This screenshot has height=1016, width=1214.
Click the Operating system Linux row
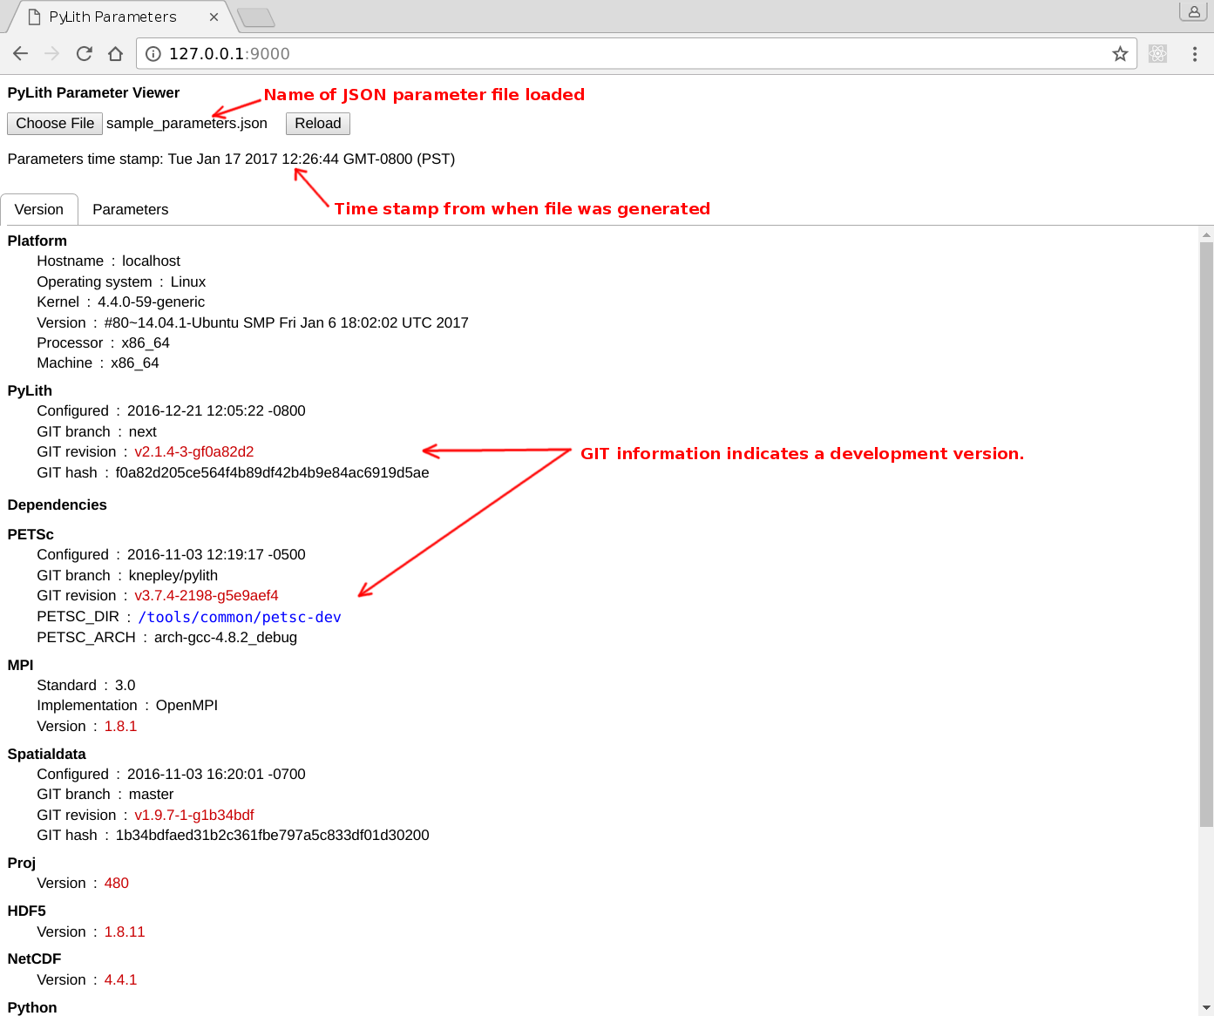point(121,281)
